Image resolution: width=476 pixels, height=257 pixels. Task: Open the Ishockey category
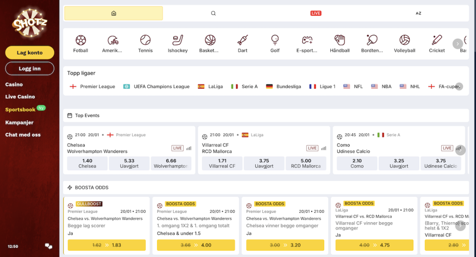coord(178,44)
